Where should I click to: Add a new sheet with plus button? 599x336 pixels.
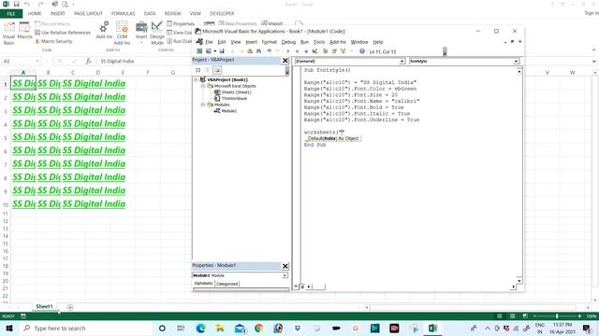(70, 307)
